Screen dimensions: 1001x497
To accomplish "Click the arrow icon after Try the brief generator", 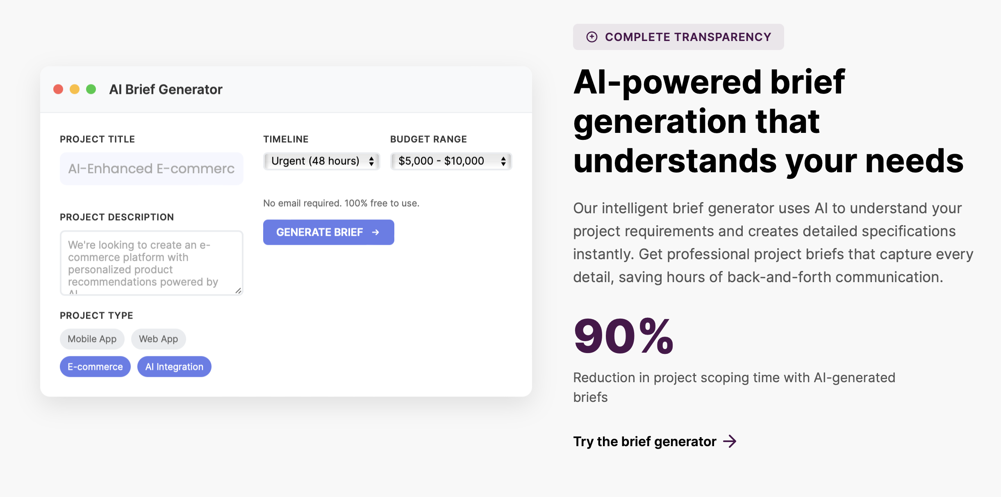I will [730, 441].
